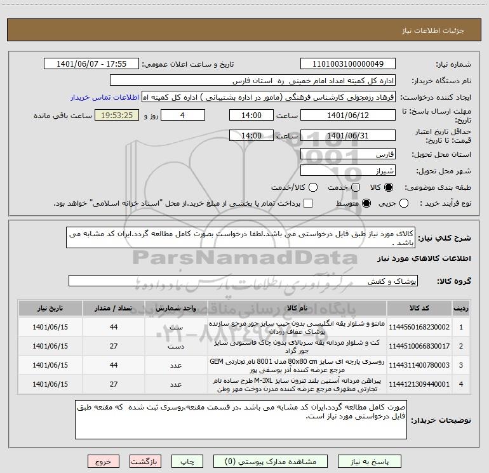Click the price validity date 1401/06/31 field
The width and height of the screenshot is (489, 473).
coord(348,135)
